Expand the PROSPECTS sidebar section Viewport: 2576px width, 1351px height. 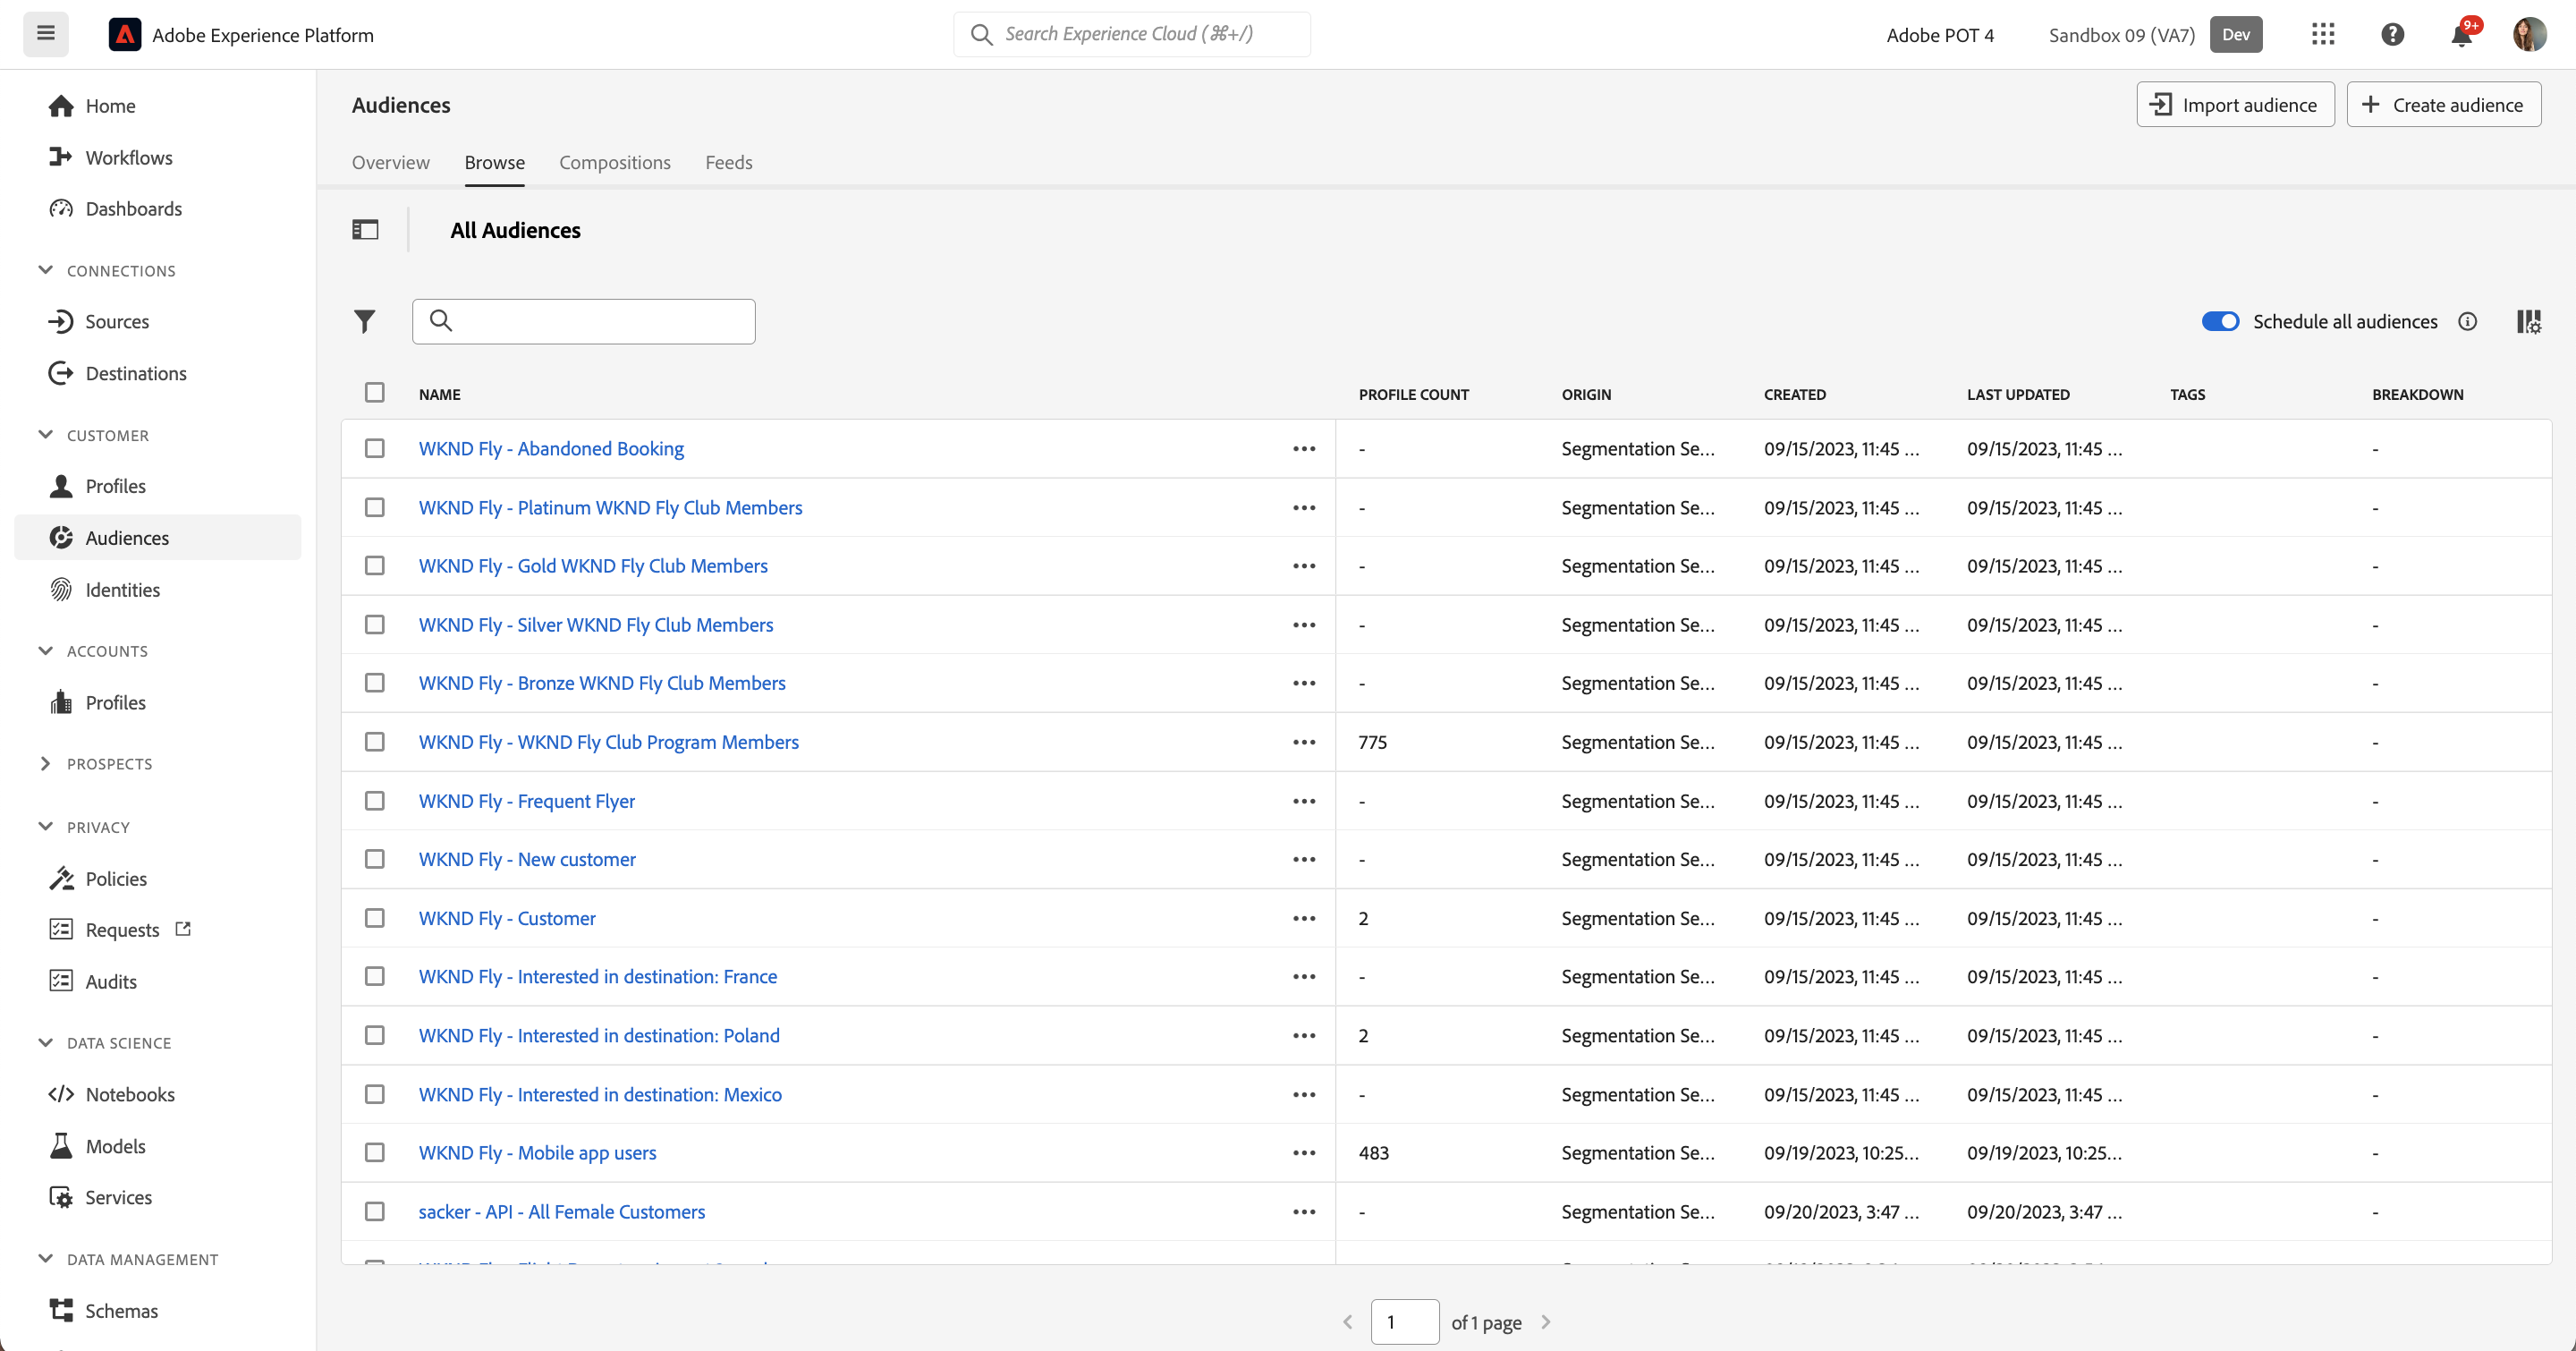(x=46, y=764)
